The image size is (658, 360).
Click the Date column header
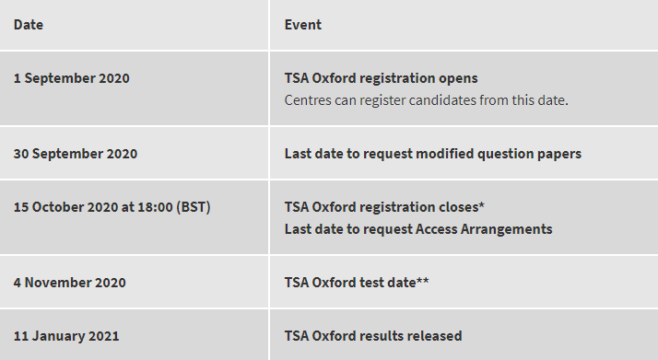(x=29, y=25)
